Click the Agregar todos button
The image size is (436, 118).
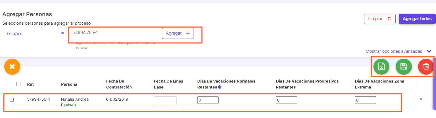click(417, 19)
